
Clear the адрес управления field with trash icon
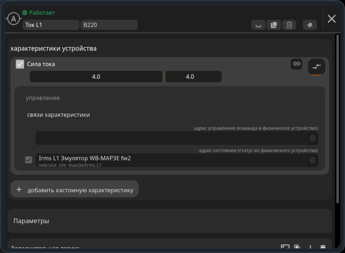pos(312,138)
